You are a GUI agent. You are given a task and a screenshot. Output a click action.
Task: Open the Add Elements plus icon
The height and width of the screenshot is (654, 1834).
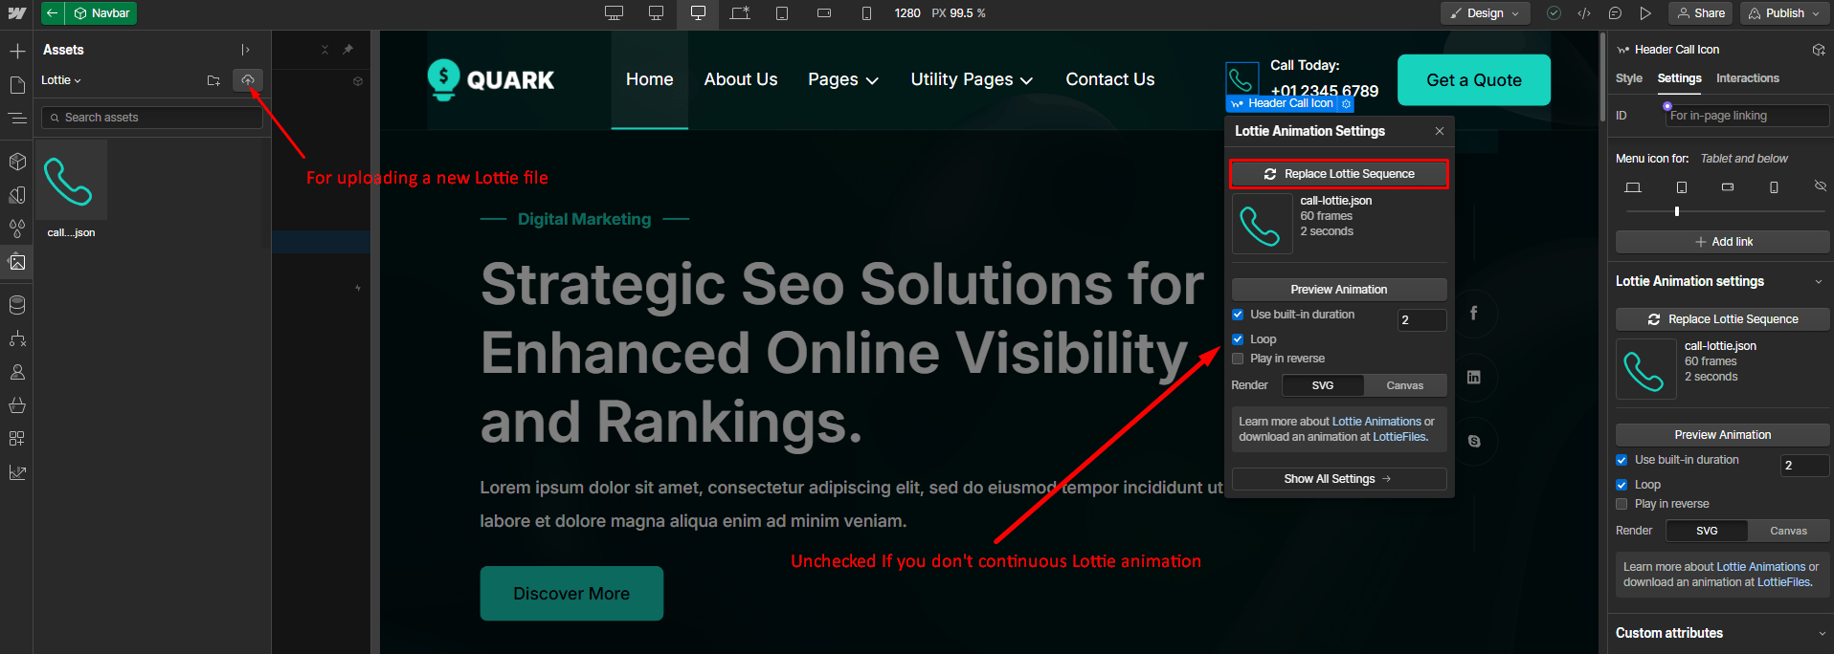point(17,51)
